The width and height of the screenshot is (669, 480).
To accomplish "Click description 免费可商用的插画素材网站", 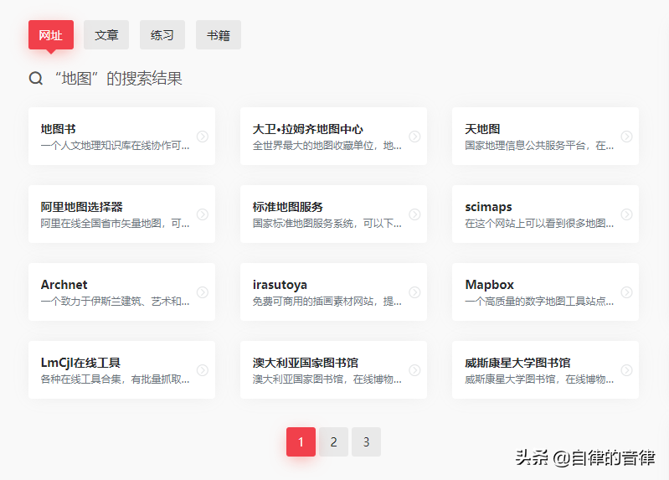I will (327, 302).
